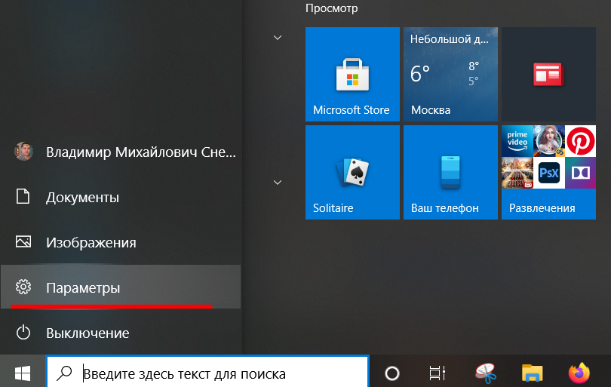Collapse the lower tile group chevron
The height and width of the screenshot is (387, 611).
pyautogui.click(x=278, y=183)
